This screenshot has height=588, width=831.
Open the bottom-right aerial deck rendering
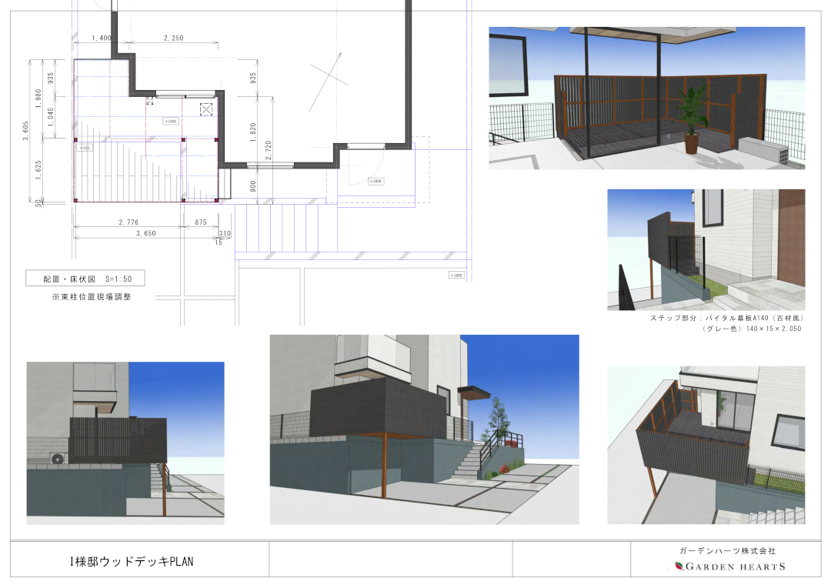[x=706, y=445]
